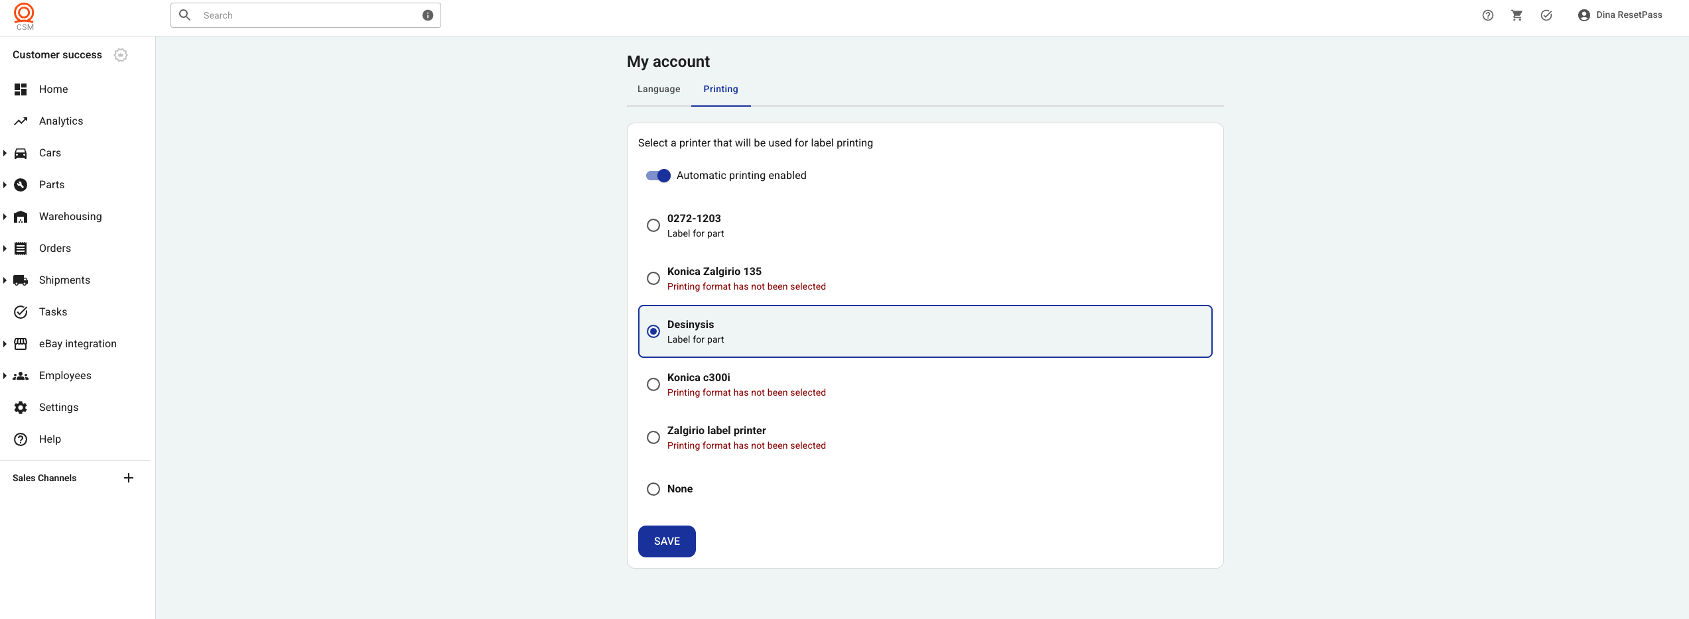Choose the None printer option
This screenshot has width=1689, height=619.
pyautogui.click(x=653, y=489)
